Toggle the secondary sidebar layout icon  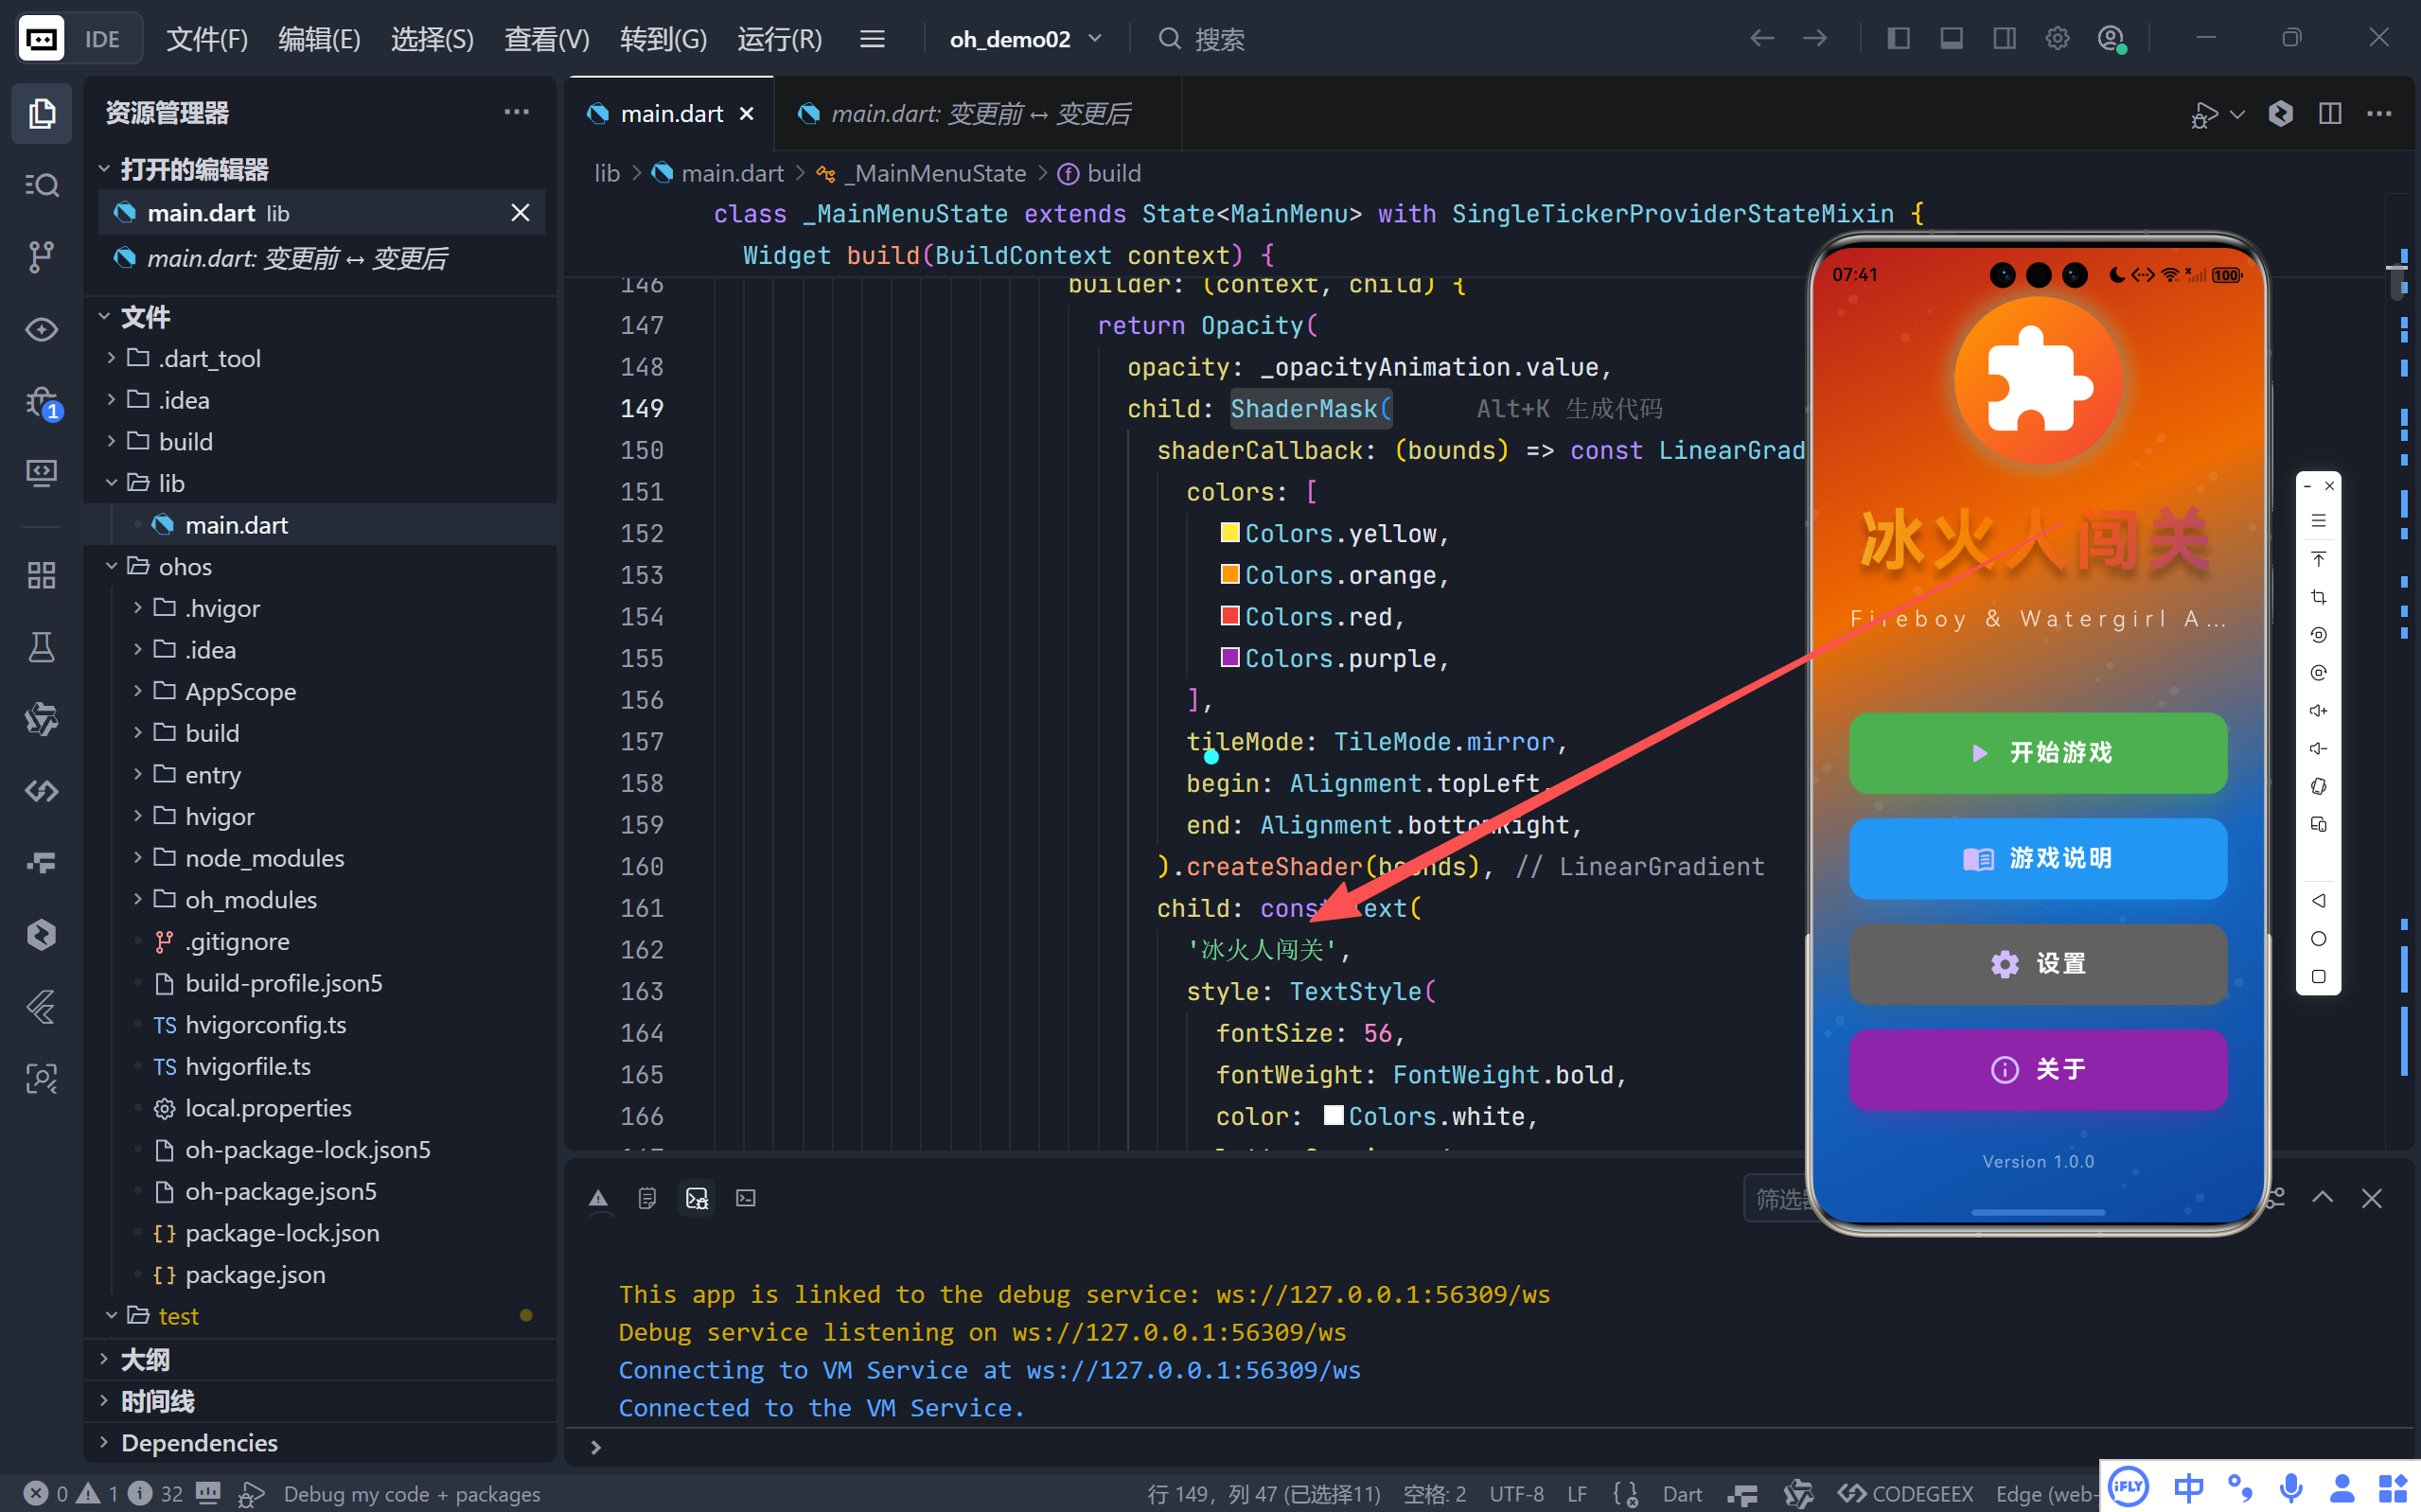(2004, 39)
